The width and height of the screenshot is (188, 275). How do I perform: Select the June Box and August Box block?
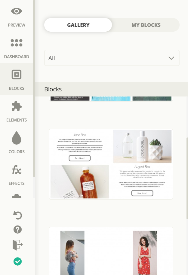(111, 164)
